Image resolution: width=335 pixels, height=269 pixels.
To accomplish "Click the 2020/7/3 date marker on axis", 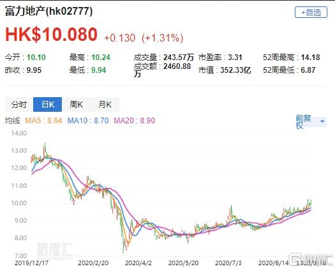I will click(x=228, y=263).
